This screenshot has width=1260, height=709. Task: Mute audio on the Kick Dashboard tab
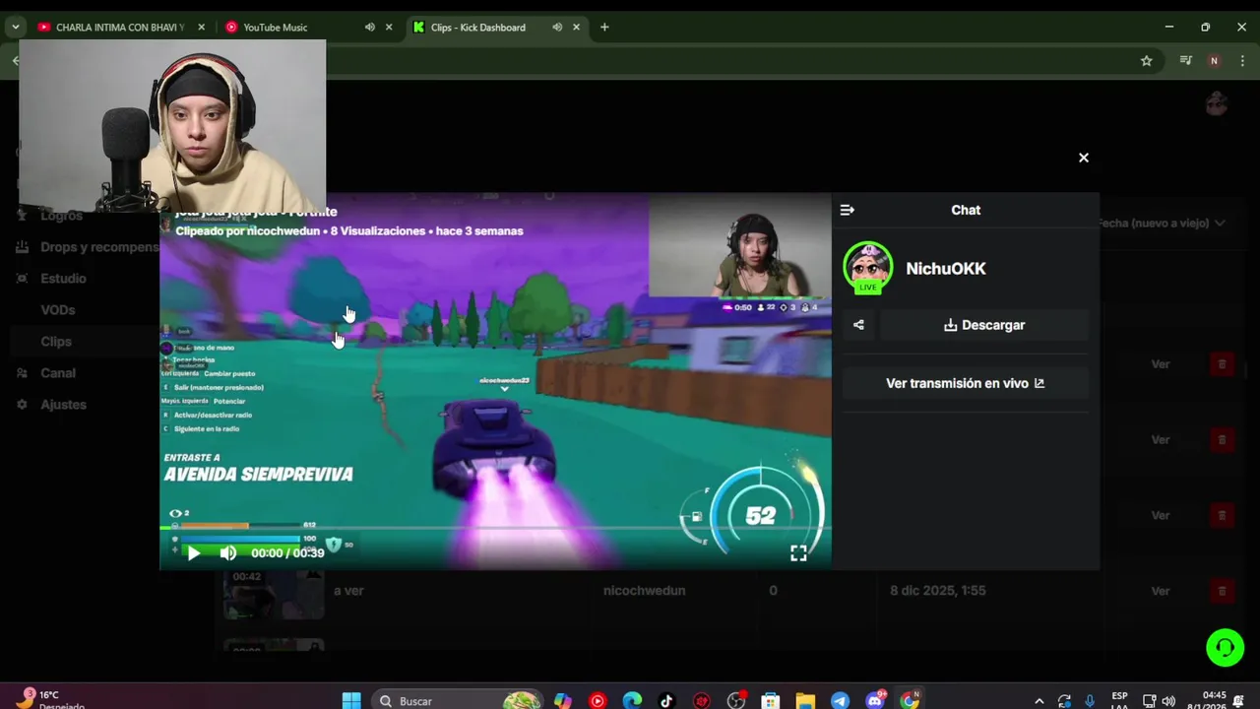pyautogui.click(x=557, y=28)
